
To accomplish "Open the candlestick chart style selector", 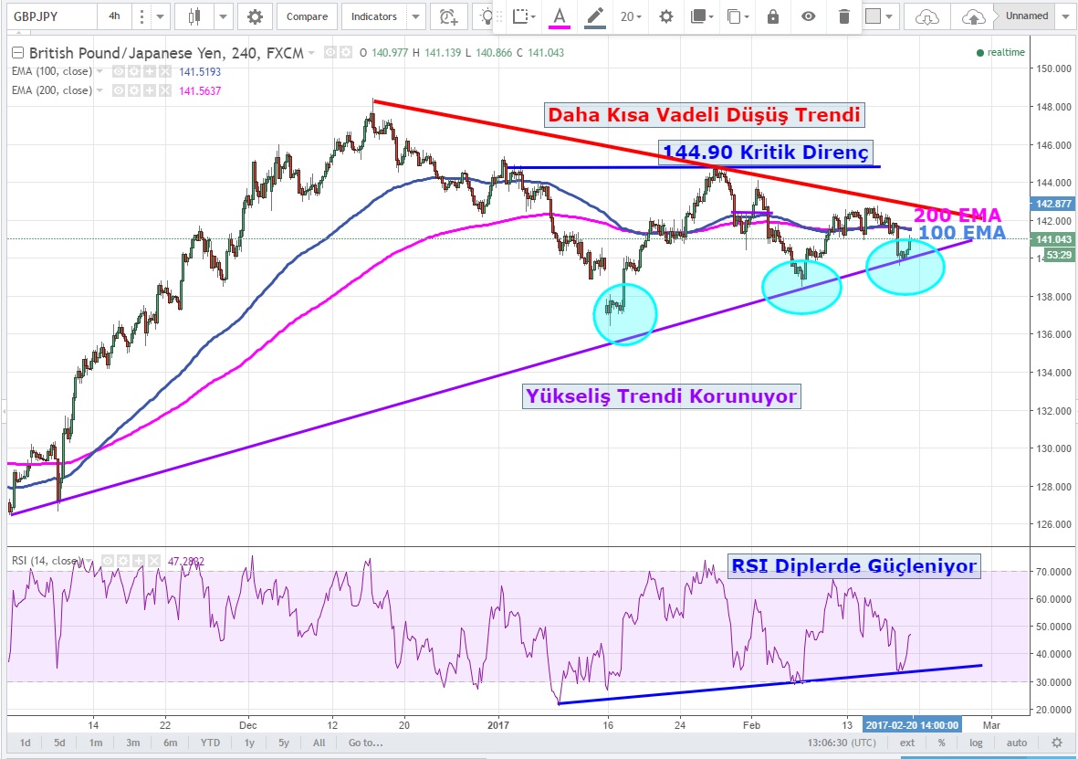I will pyautogui.click(x=194, y=16).
